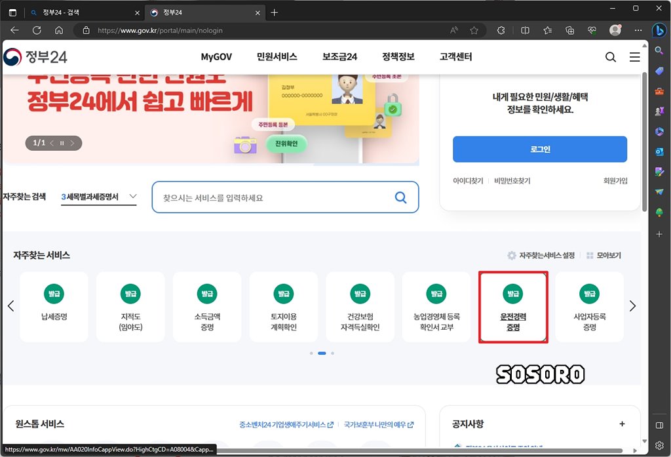Pause the banner slideshow
The height and width of the screenshot is (457, 671).
pos(62,143)
